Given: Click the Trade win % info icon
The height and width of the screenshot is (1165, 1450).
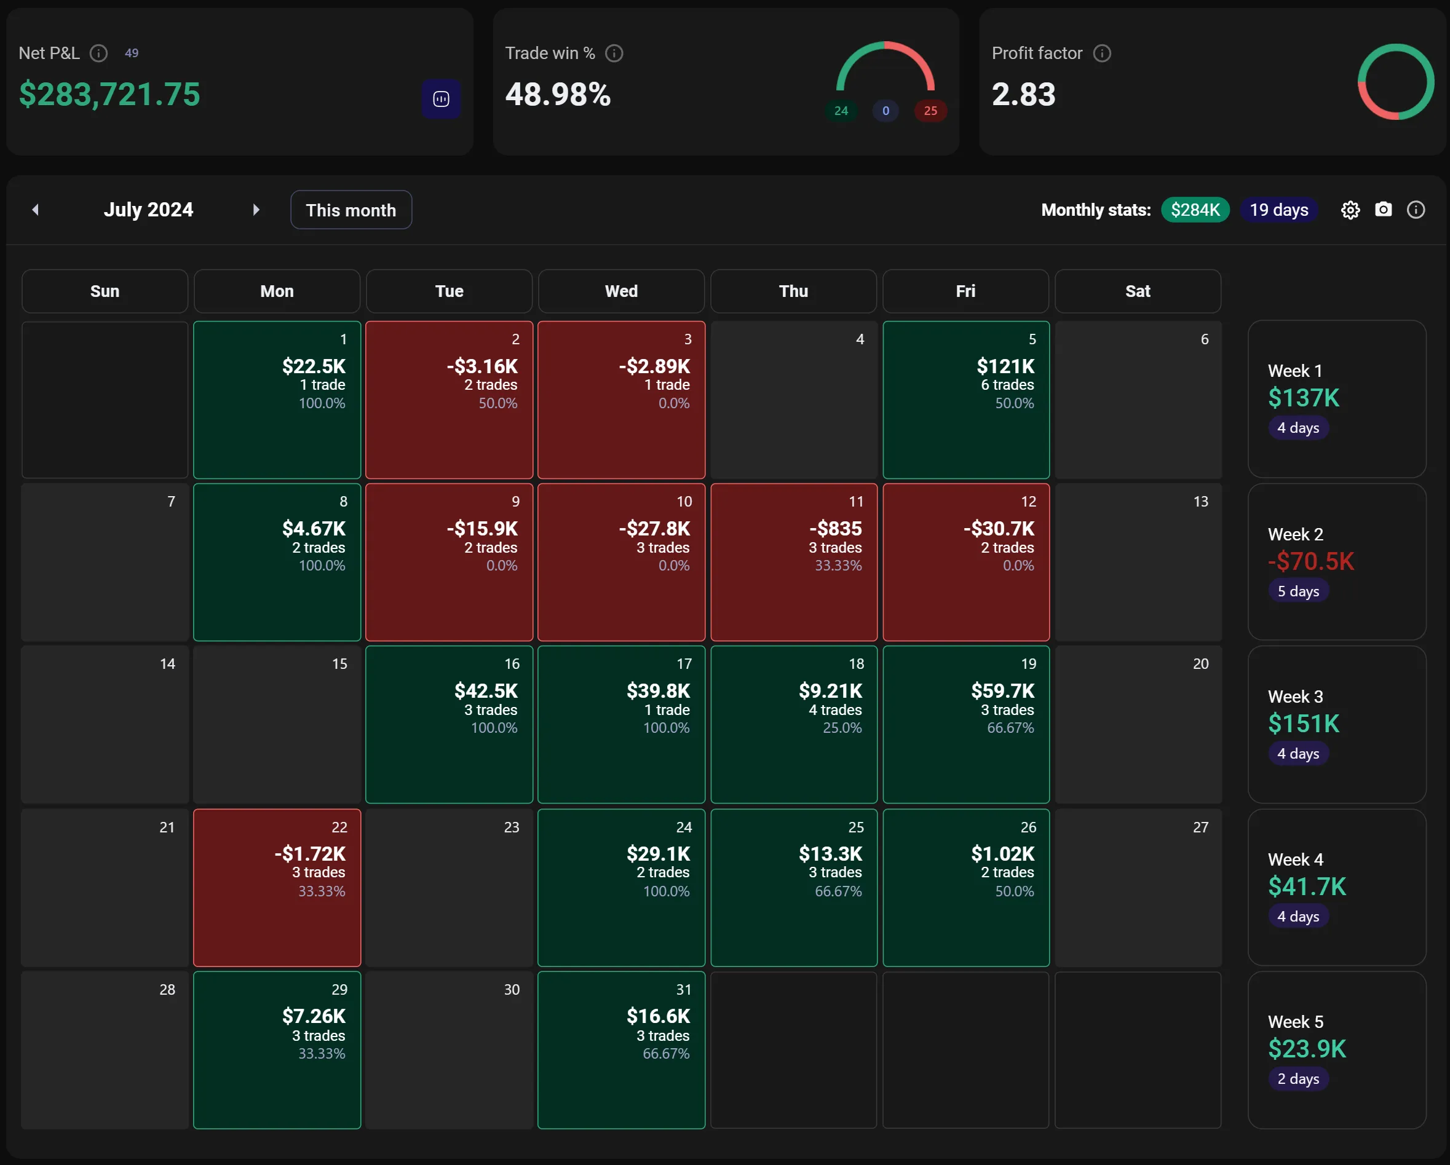Looking at the screenshot, I should tap(614, 53).
